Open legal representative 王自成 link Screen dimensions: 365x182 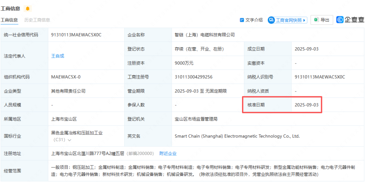click(x=57, y=56)
